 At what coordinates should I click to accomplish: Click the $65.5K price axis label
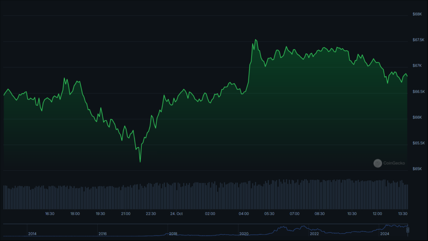coord(418,143)
